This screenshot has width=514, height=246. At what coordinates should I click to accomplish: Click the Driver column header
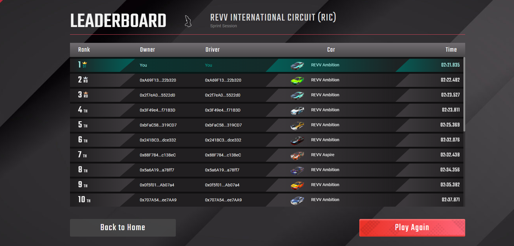coord(213,50)
